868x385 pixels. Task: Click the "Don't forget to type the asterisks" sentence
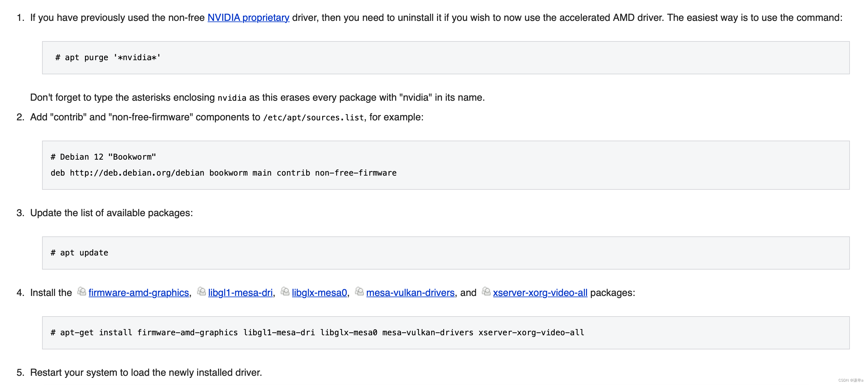point(257,97)
